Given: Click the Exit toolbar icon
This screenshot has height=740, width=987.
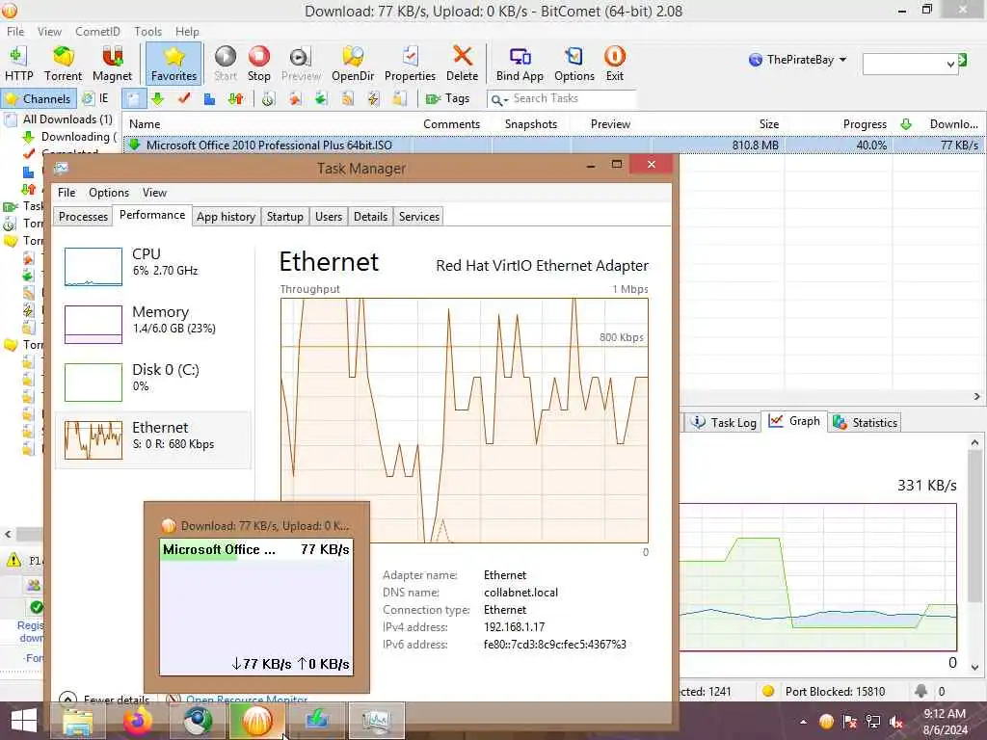Looking at the screenshot, I should (x=614, y=64).
